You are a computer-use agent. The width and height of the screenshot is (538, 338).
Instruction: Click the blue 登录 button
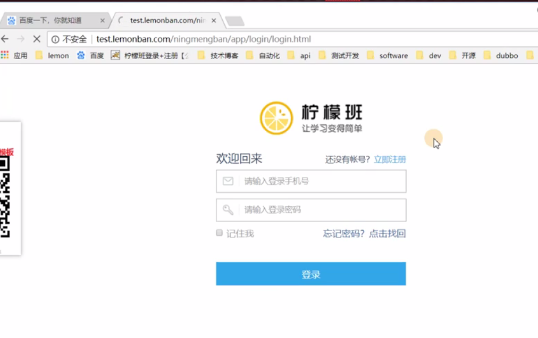click(x=311, y=274)
